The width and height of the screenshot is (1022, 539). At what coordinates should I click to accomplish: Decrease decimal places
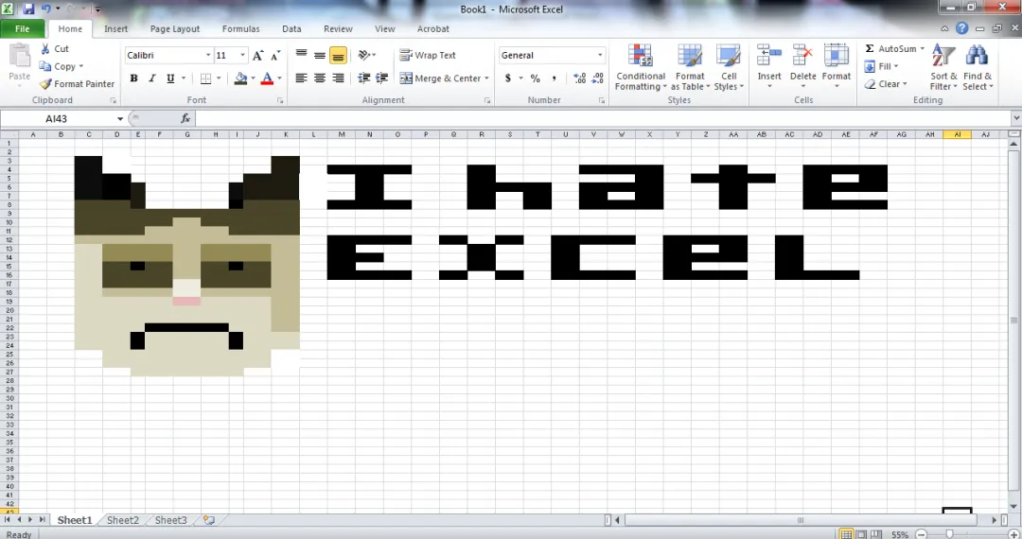click(x=598, y=78)
